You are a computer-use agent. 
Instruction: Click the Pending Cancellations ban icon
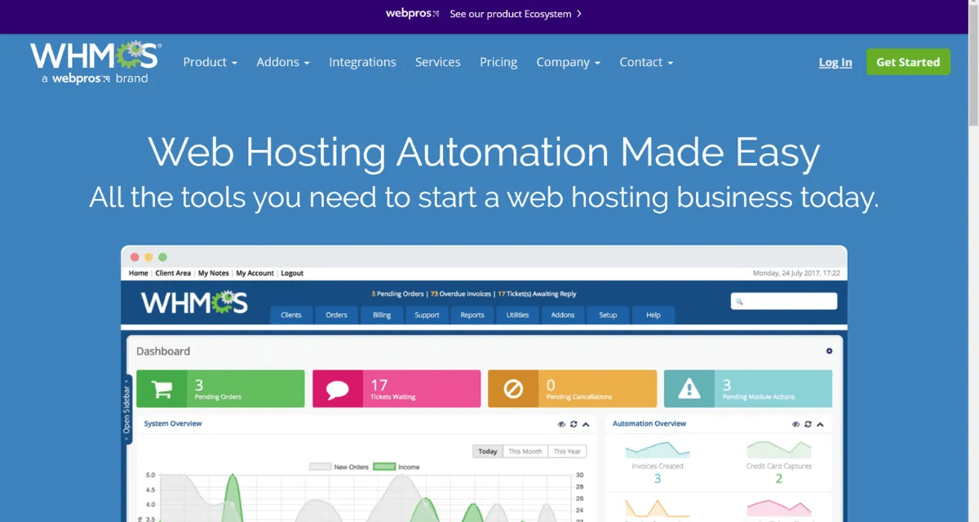(x=513, y=389)
